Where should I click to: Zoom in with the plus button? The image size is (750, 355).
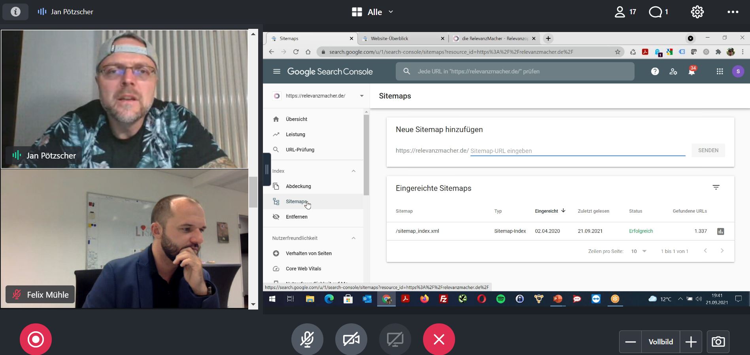pyautogui.click(x=691, y=342)
